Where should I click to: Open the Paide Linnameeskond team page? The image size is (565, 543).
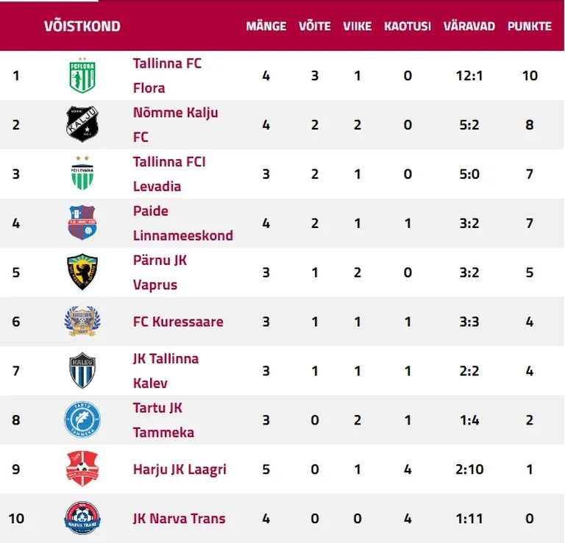pyautogui.click(x=183, y=223)
